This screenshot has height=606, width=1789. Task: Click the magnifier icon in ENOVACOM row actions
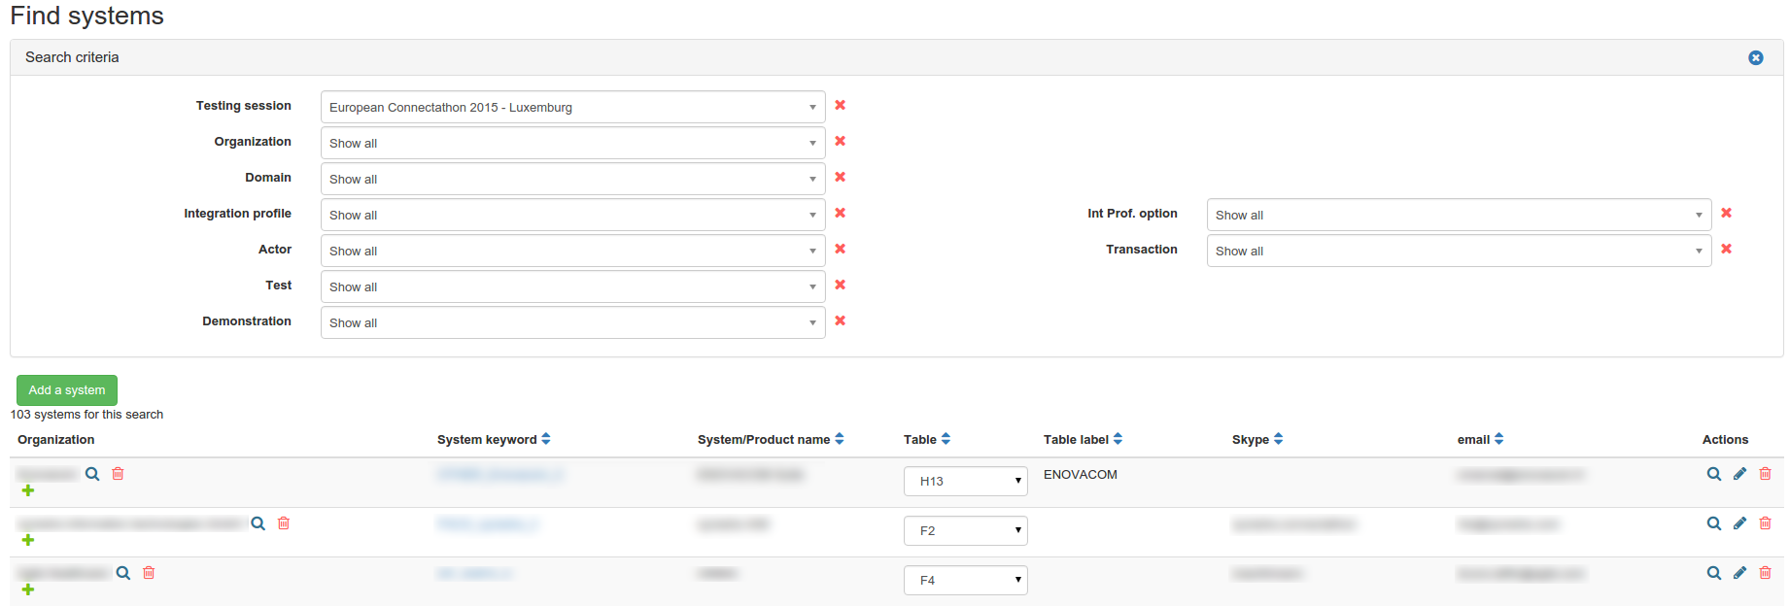pyautogui.click(x=1713, y=474)
